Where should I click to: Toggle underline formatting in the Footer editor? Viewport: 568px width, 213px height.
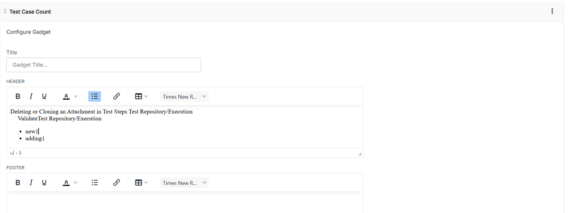[x=44, y=183]
